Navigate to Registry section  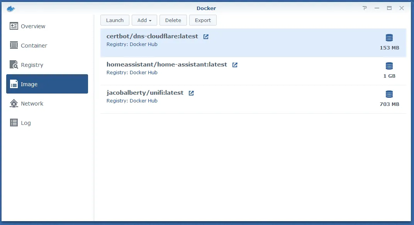pos(47,65)
